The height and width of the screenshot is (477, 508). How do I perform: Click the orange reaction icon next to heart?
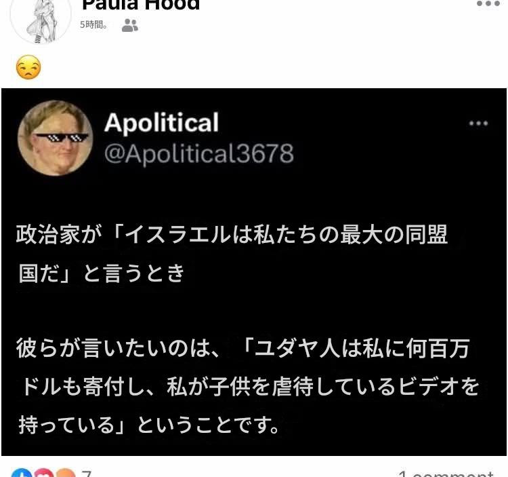point(65,473)
